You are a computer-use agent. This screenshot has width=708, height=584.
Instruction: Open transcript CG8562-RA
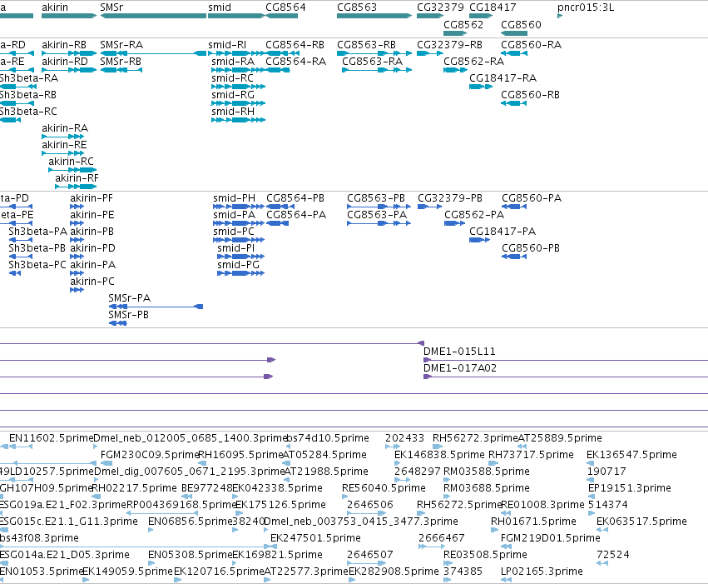[473, 62]
